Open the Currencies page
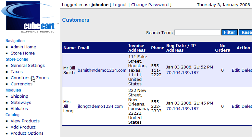 click(21, 84)
